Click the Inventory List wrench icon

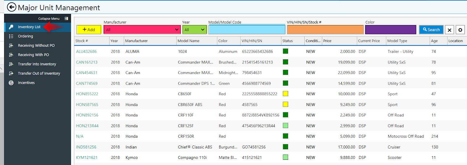point(11,27)
